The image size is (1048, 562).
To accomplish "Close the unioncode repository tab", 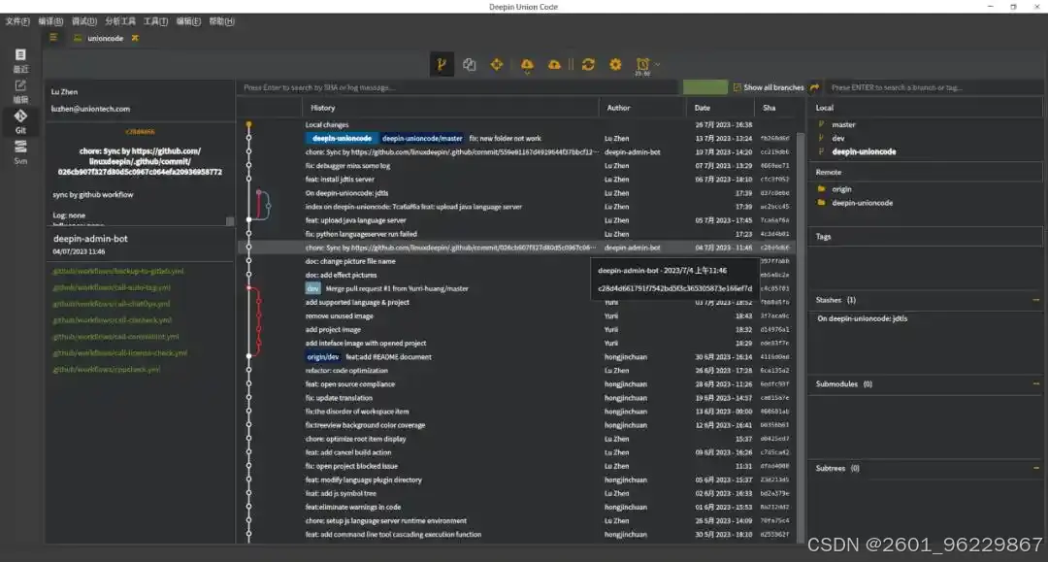I will coord(135,38).
